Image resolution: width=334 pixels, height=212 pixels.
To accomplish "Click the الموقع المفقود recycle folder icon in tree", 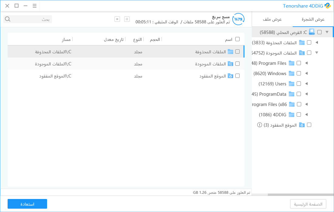I will coord(302,125).
